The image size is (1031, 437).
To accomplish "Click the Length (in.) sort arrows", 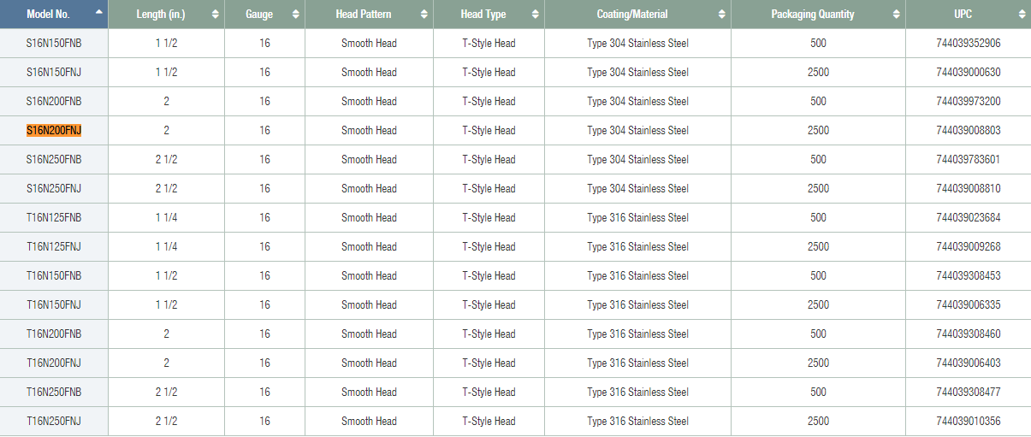I will click(215, 15).
